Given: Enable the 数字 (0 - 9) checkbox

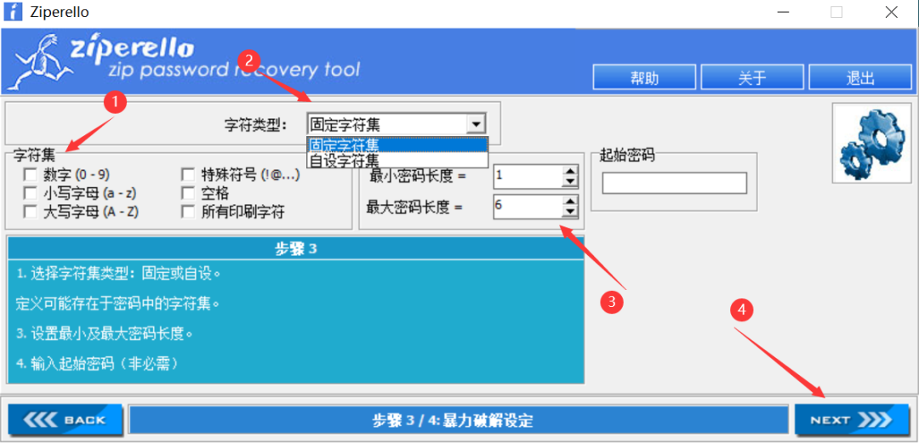Looking at the screenshot, I should point(30,174).
